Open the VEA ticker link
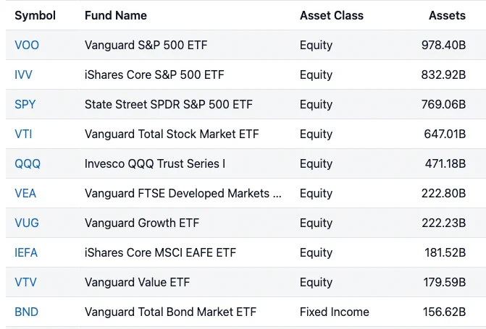 pyautogui.click(x=25, y=194)
